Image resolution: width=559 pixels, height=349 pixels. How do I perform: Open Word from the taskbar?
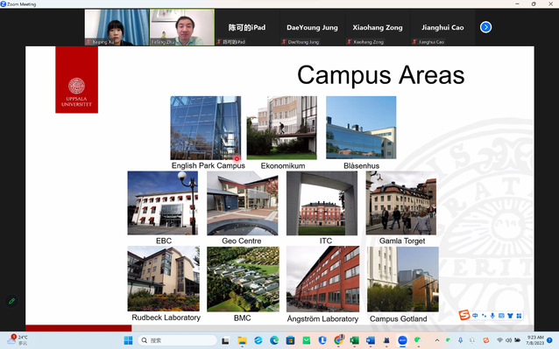coord(371,340)
